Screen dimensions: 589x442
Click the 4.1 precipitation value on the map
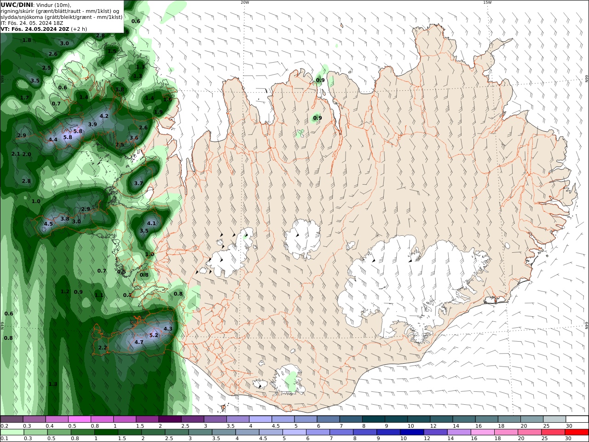point(151,223)
